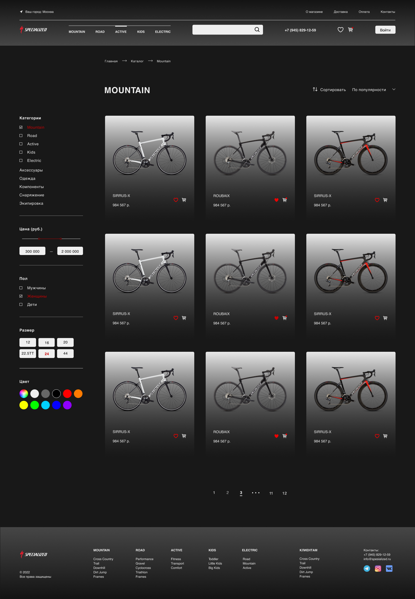Check the Мужчины gender checkbox
Image resolution: width=415 pixels, height=599 pixels.
coord(21,288)
